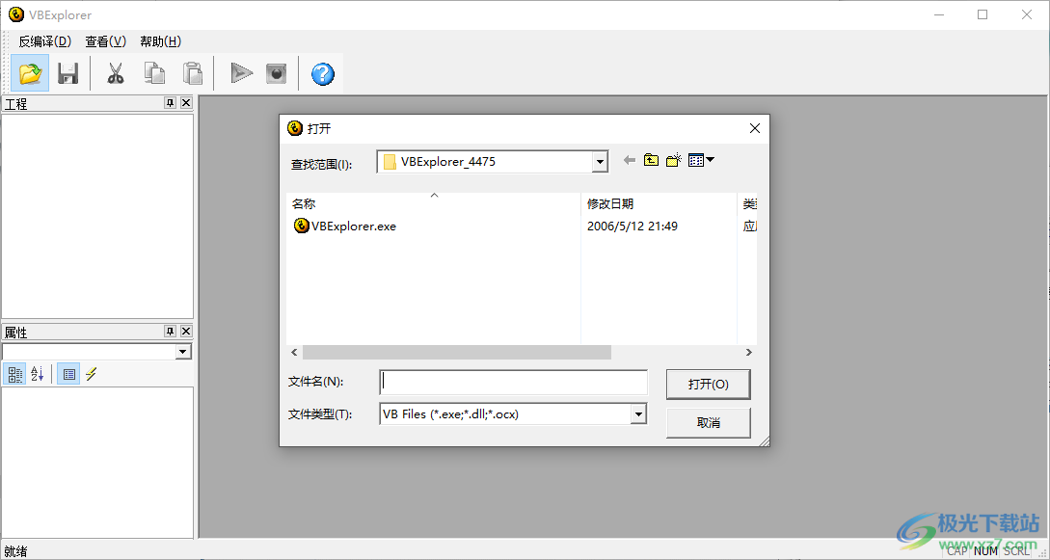
Task: Click the Open file toolbar icon
Action: pos(30,73)
